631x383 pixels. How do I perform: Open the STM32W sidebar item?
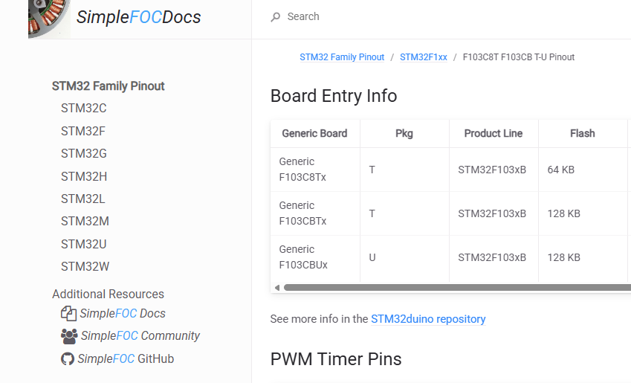click(85, 266)
